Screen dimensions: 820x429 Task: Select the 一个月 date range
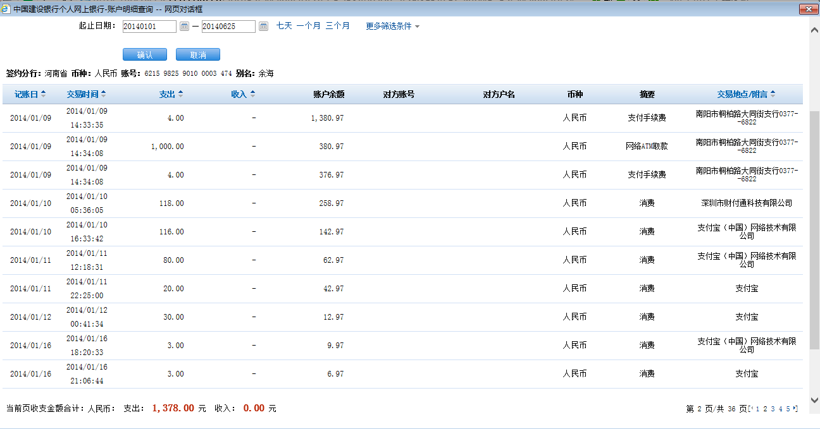(309, 26)
